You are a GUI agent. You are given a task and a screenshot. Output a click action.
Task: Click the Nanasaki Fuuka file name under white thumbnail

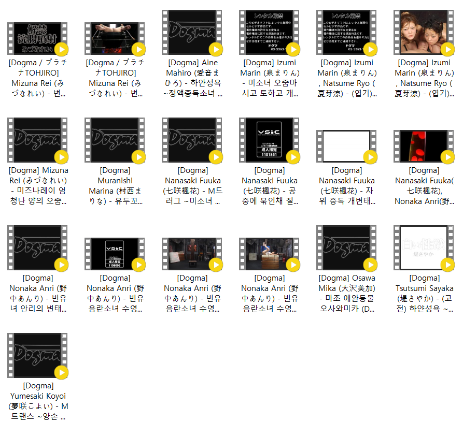[347, 186]
